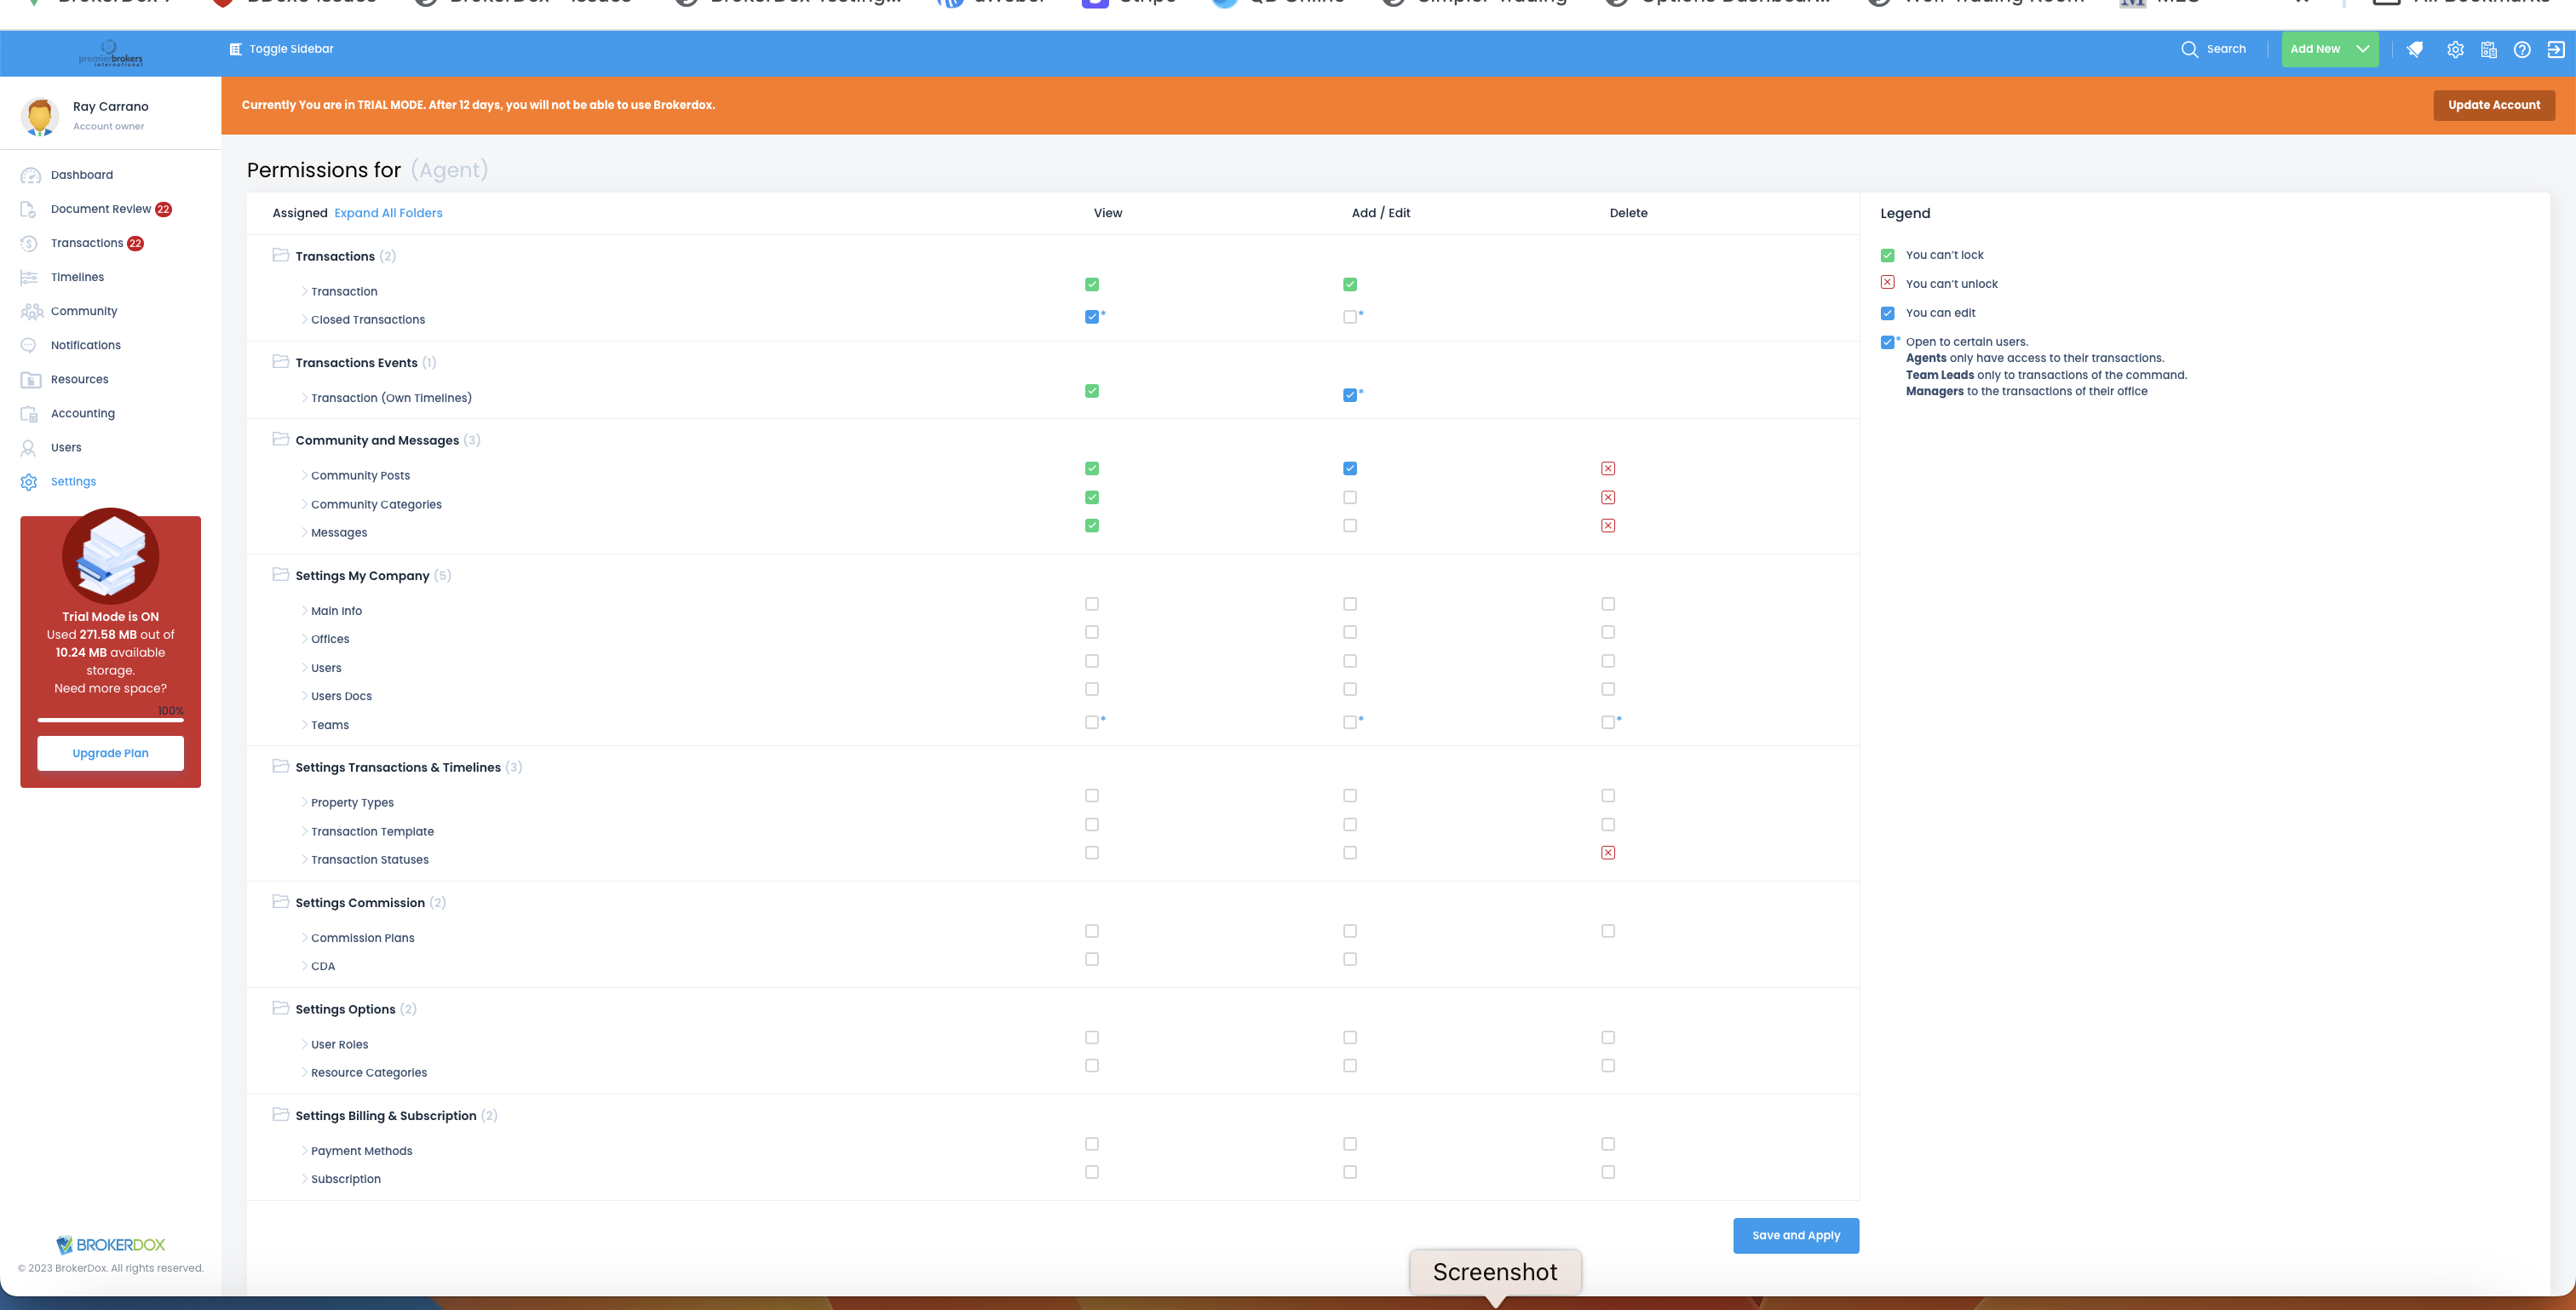Open Dashboard from sidebar menu
The height and width of the screenshot is (1310, 2576).
(82, 175)
